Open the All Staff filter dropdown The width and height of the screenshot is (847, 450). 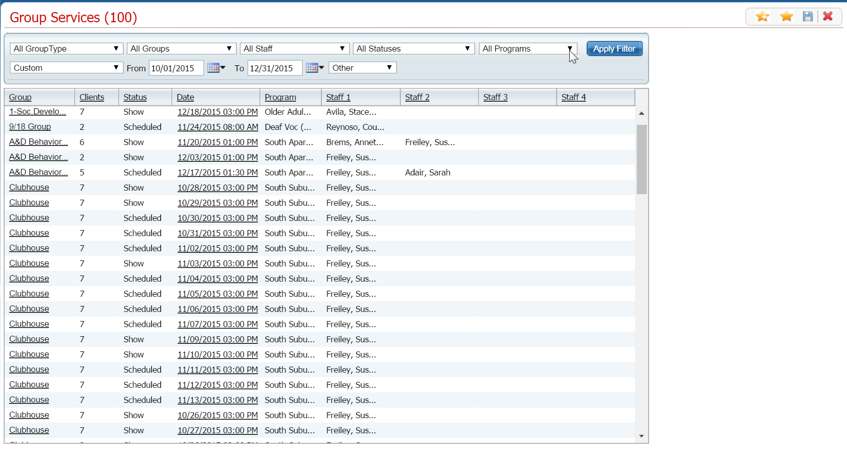click(x=294, y=49)
